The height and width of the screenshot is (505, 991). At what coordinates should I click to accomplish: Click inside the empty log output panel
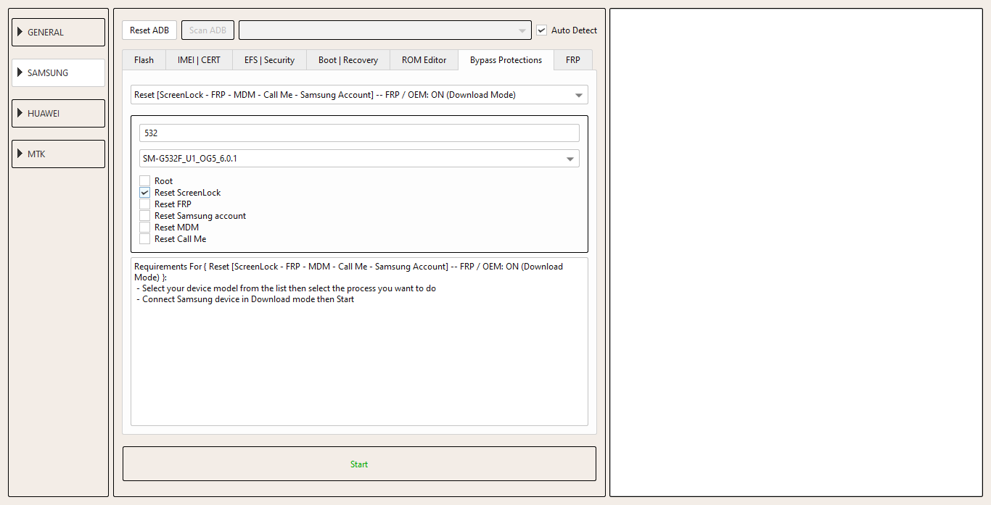pos(796,252)
